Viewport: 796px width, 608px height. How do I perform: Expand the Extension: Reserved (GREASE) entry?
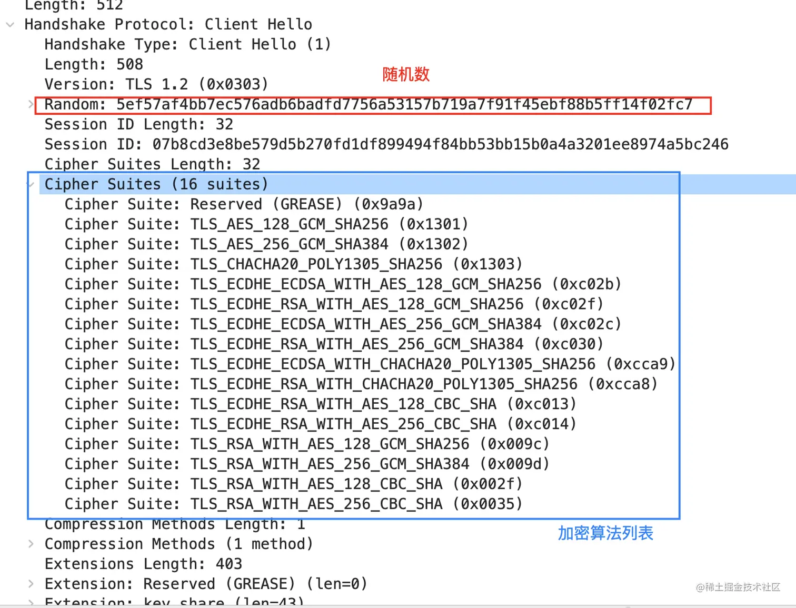point(31,583)
